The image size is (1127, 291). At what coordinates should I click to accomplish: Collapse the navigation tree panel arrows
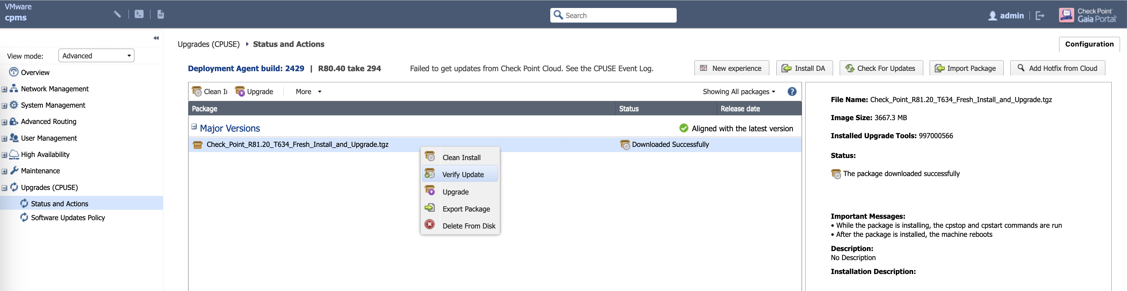156,38
